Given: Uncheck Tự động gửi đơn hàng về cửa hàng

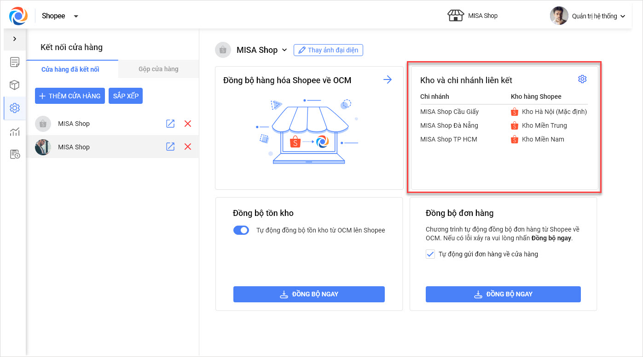Looking at the screenshot, I should click(x=430, y=254).
